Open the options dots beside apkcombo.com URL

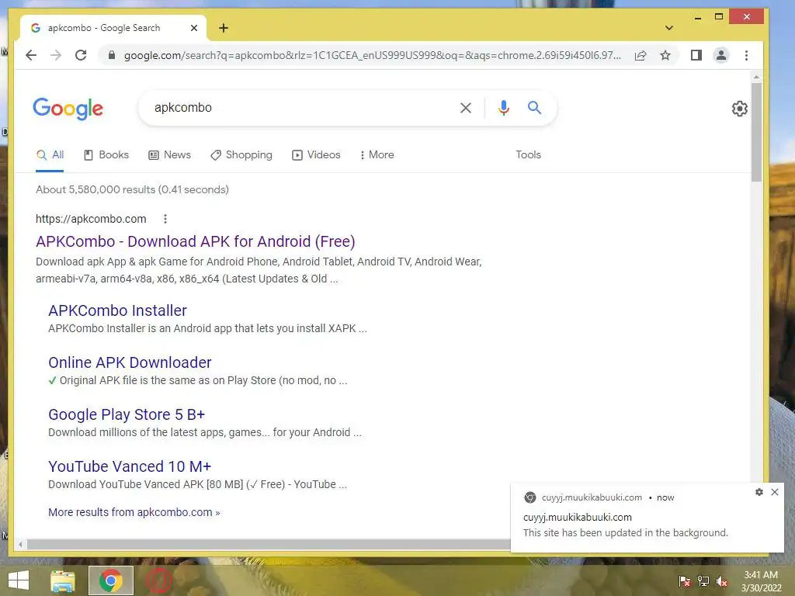[x=165, y=219]
